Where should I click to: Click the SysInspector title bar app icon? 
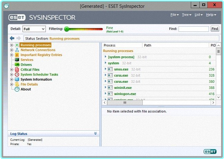6,6
